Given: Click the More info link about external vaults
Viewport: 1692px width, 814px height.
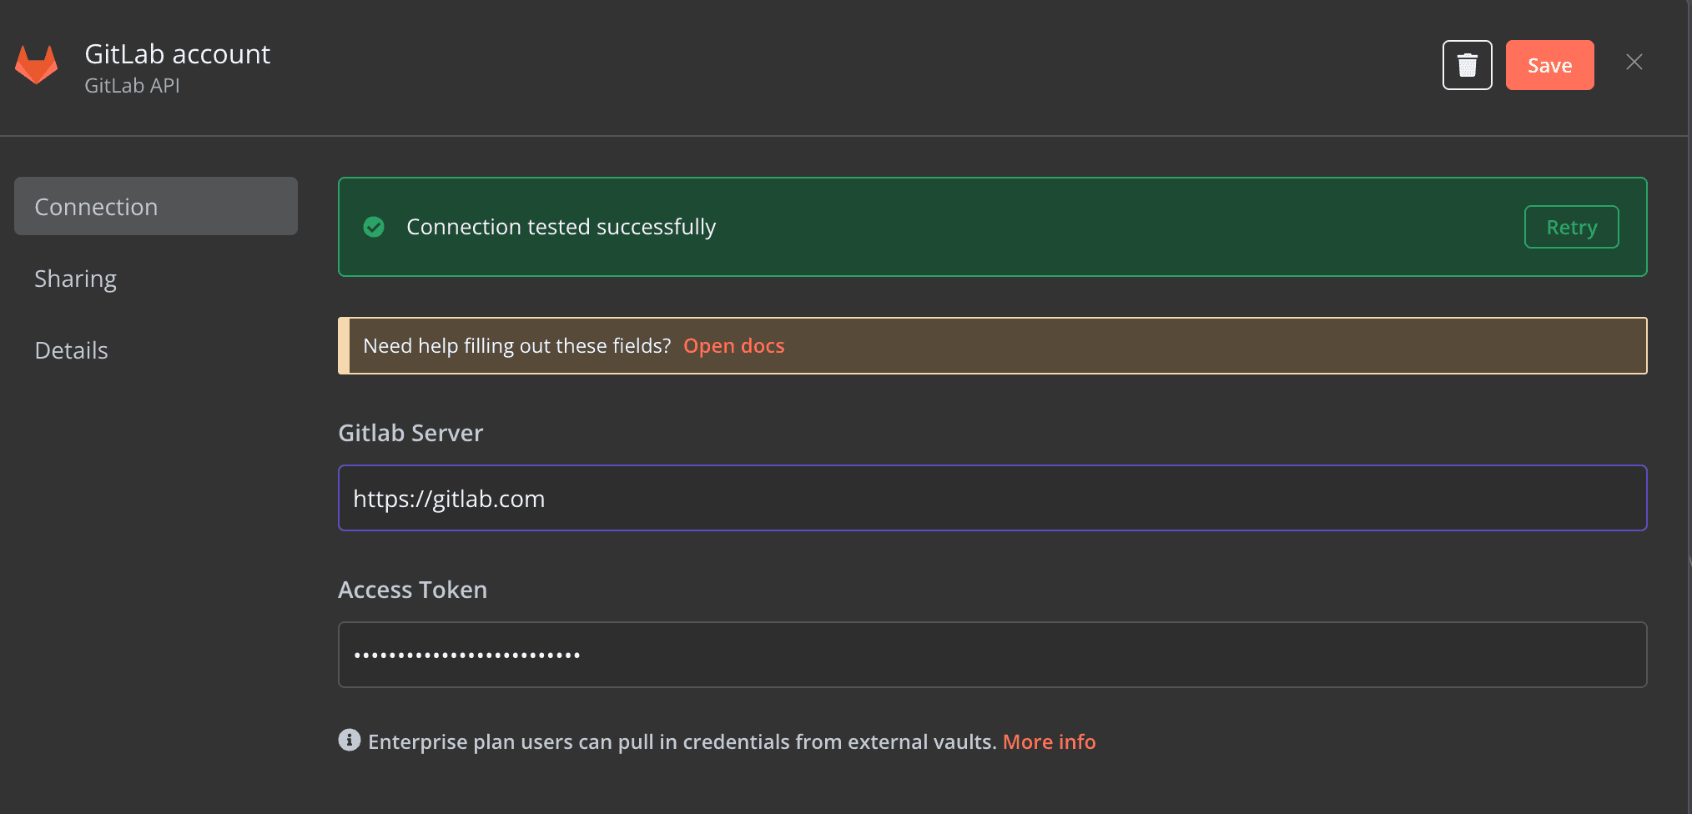Looking at the screenshot, I should (1049, 741).
